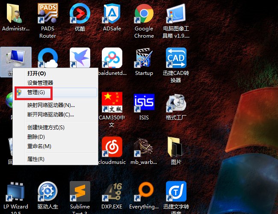Open the ISIS shortcut icon

tap(144, 102)
